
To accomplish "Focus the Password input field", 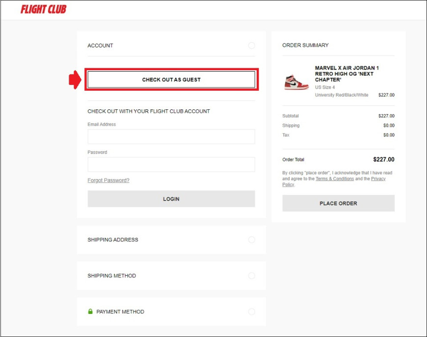I will click(x=171, y=164).
